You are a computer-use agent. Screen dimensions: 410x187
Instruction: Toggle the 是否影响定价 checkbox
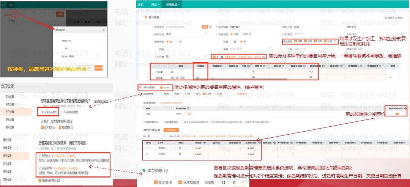(x=397, y=114)
